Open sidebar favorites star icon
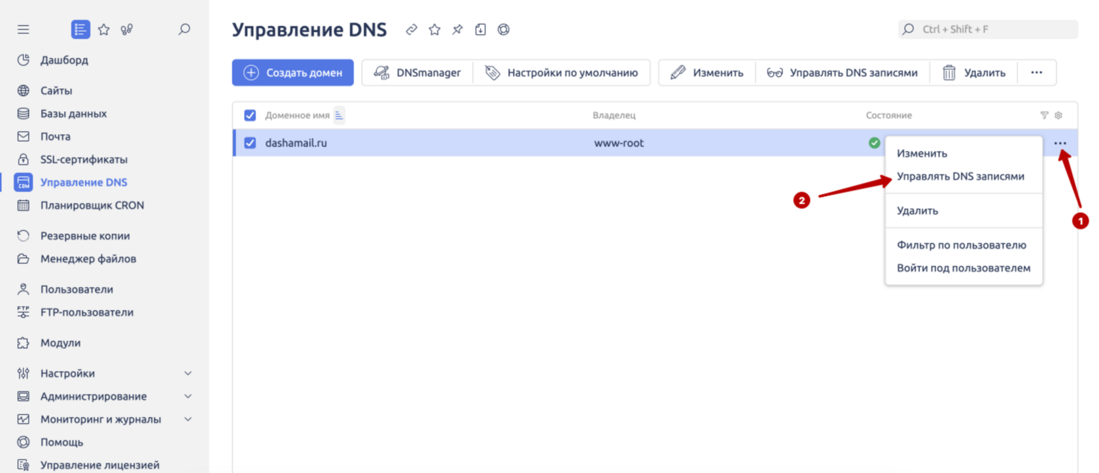 pyautogui.click(x=104, y=29)
